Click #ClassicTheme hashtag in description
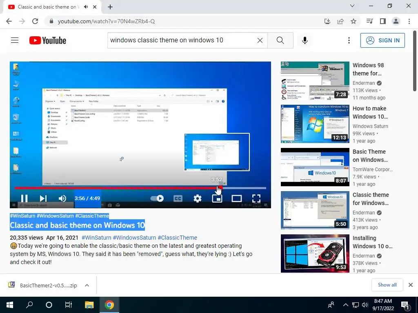This screenshot has width=418, height=313. pyautogui.click(x=177, y=238)
